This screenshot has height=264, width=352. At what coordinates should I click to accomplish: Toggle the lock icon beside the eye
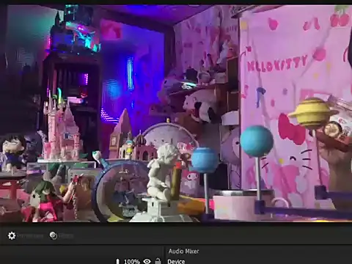(158, 261)
